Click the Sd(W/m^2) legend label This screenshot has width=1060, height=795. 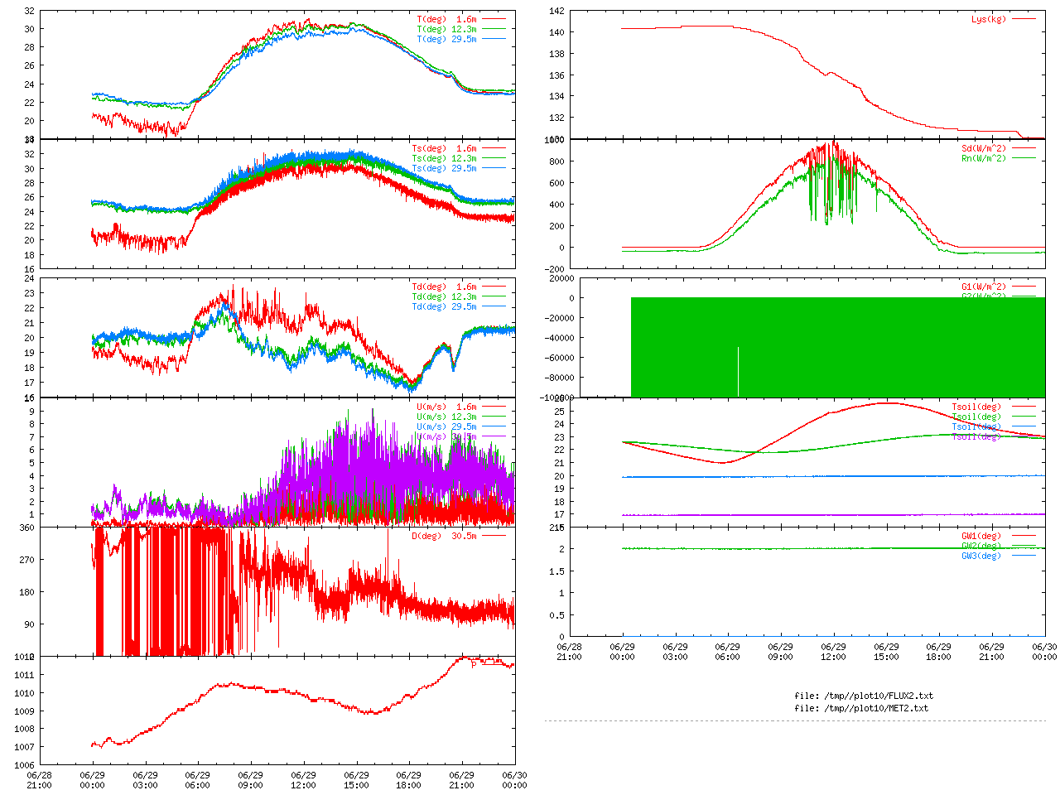pyautogui.click(x=983, y=149)
